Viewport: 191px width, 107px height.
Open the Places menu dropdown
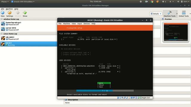click(x=5, y=1)
